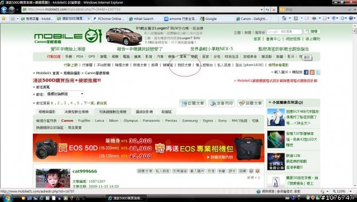The image size is (357, 202).
Task: Click the zoom level 110% magnifier in status bar
Action: 334,191
